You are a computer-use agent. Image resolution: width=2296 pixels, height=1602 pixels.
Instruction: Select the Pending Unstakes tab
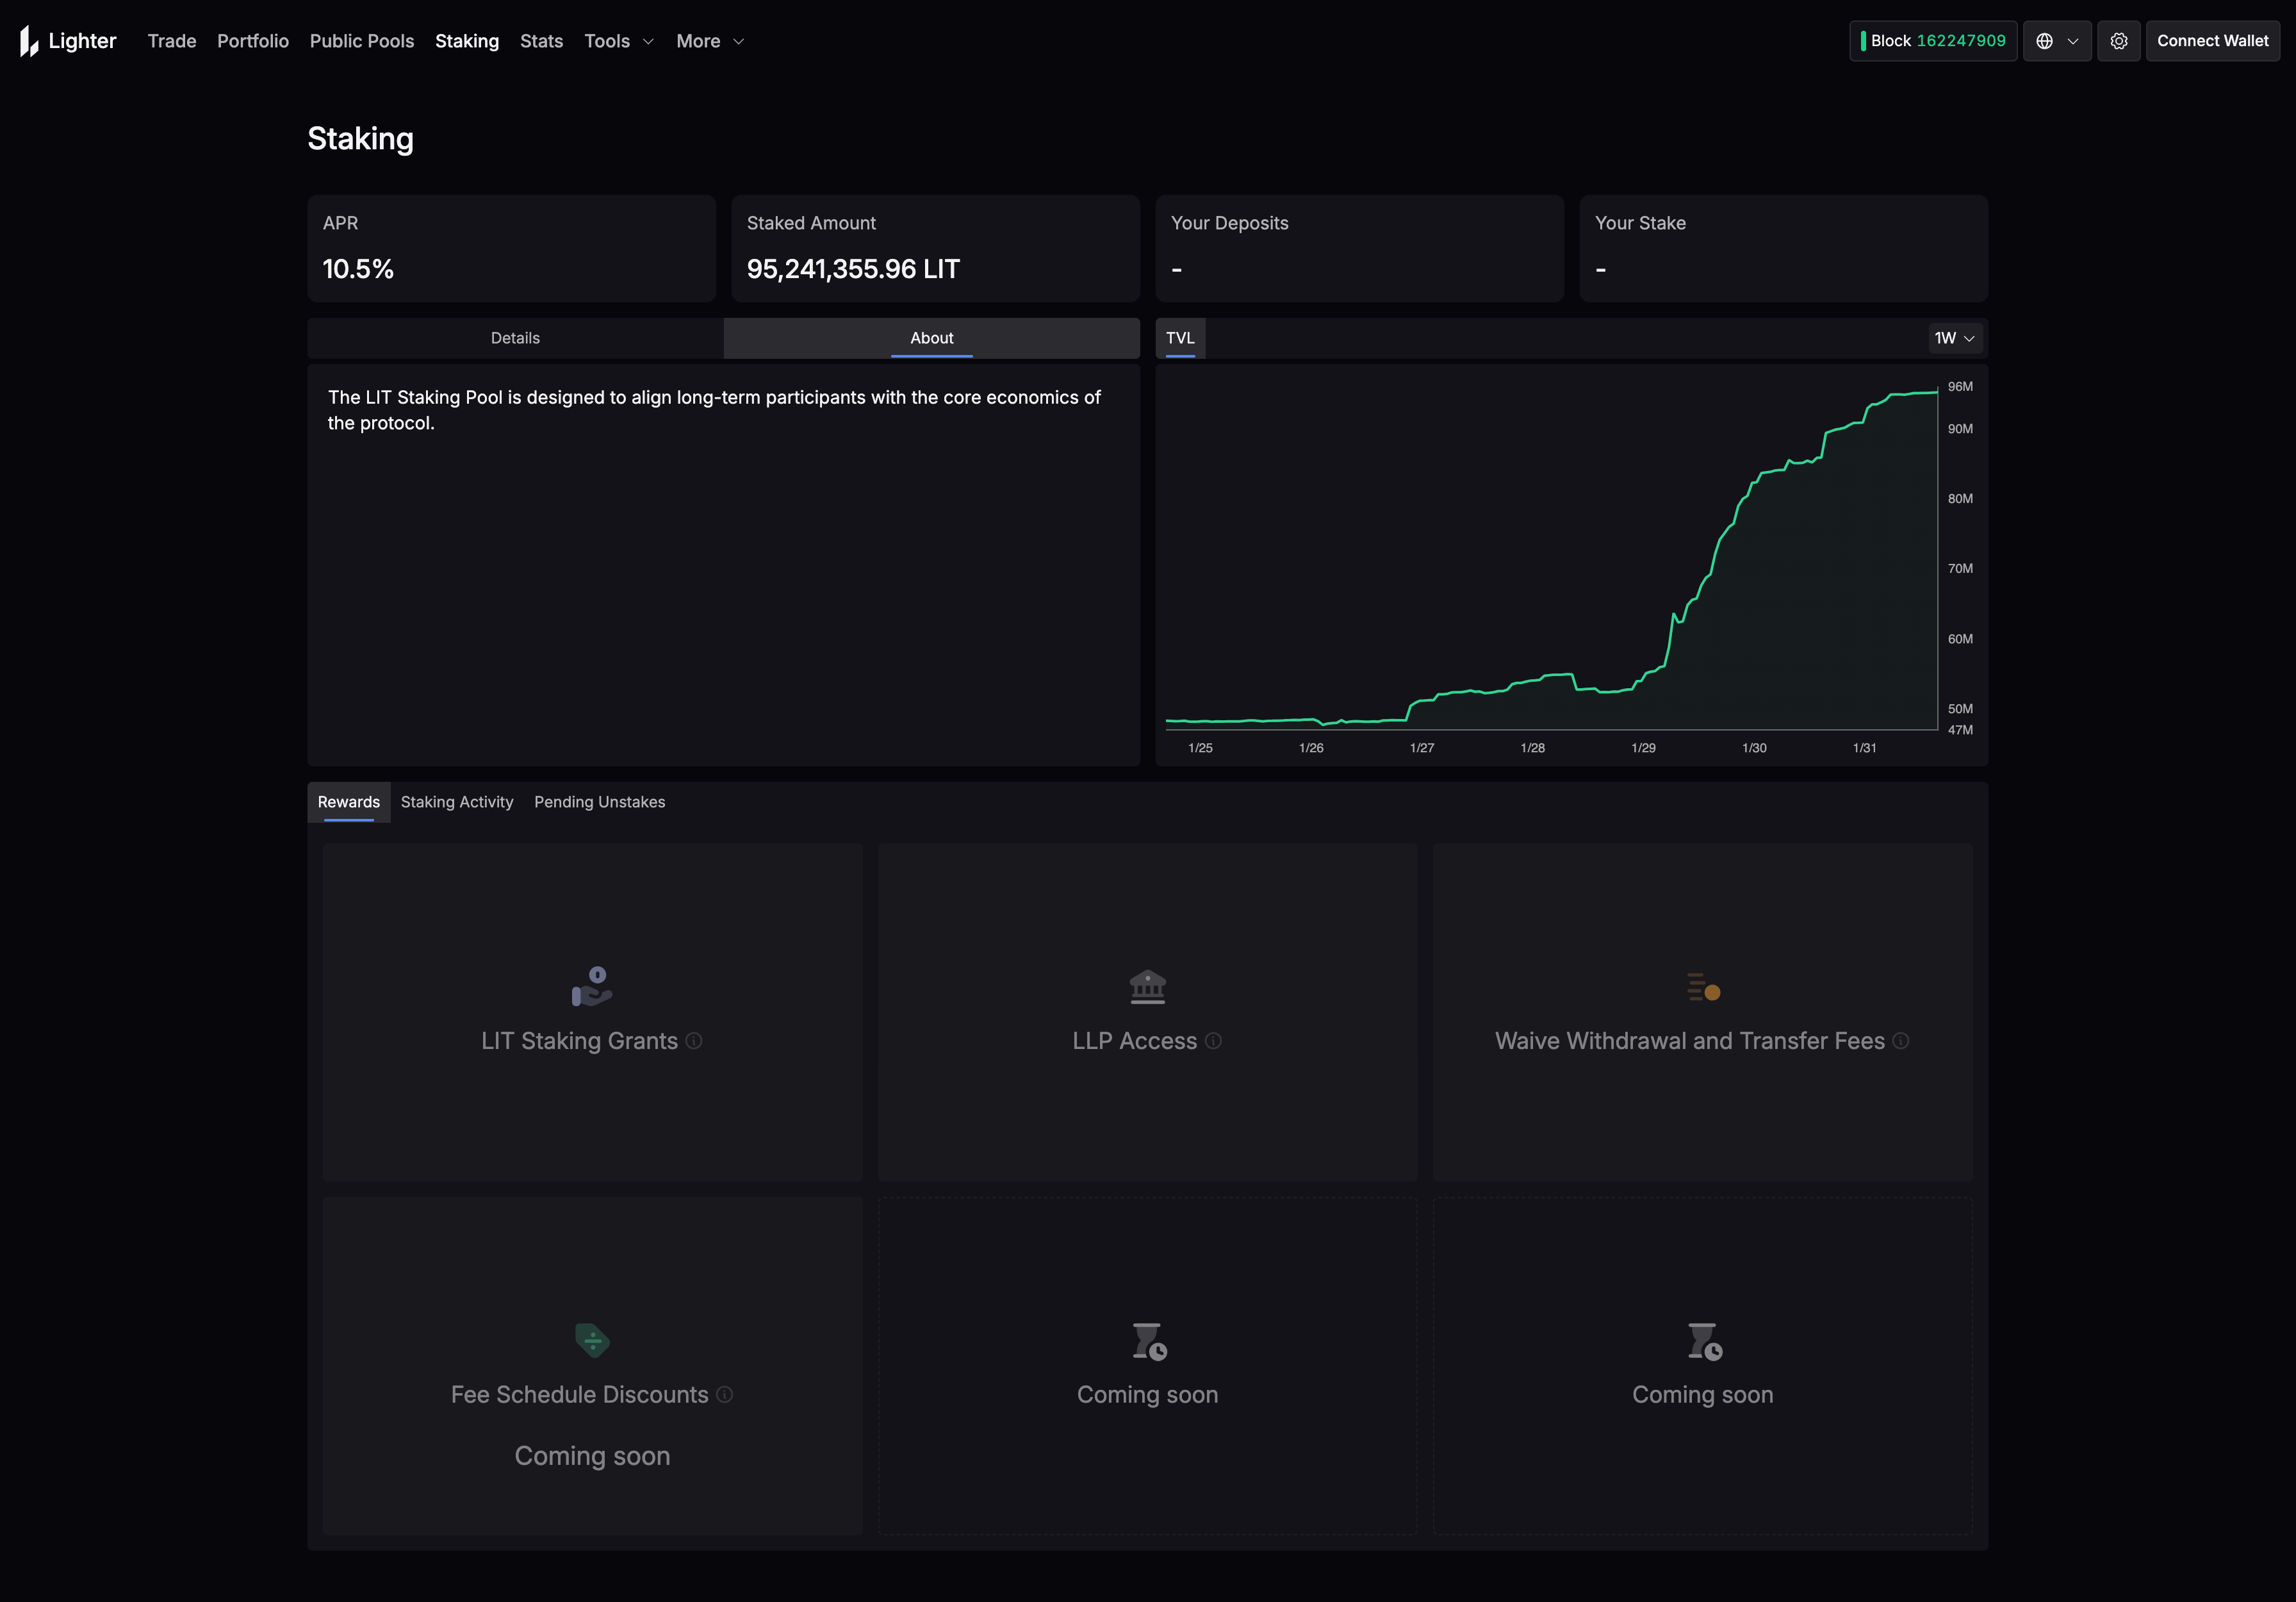click(599, 802)
